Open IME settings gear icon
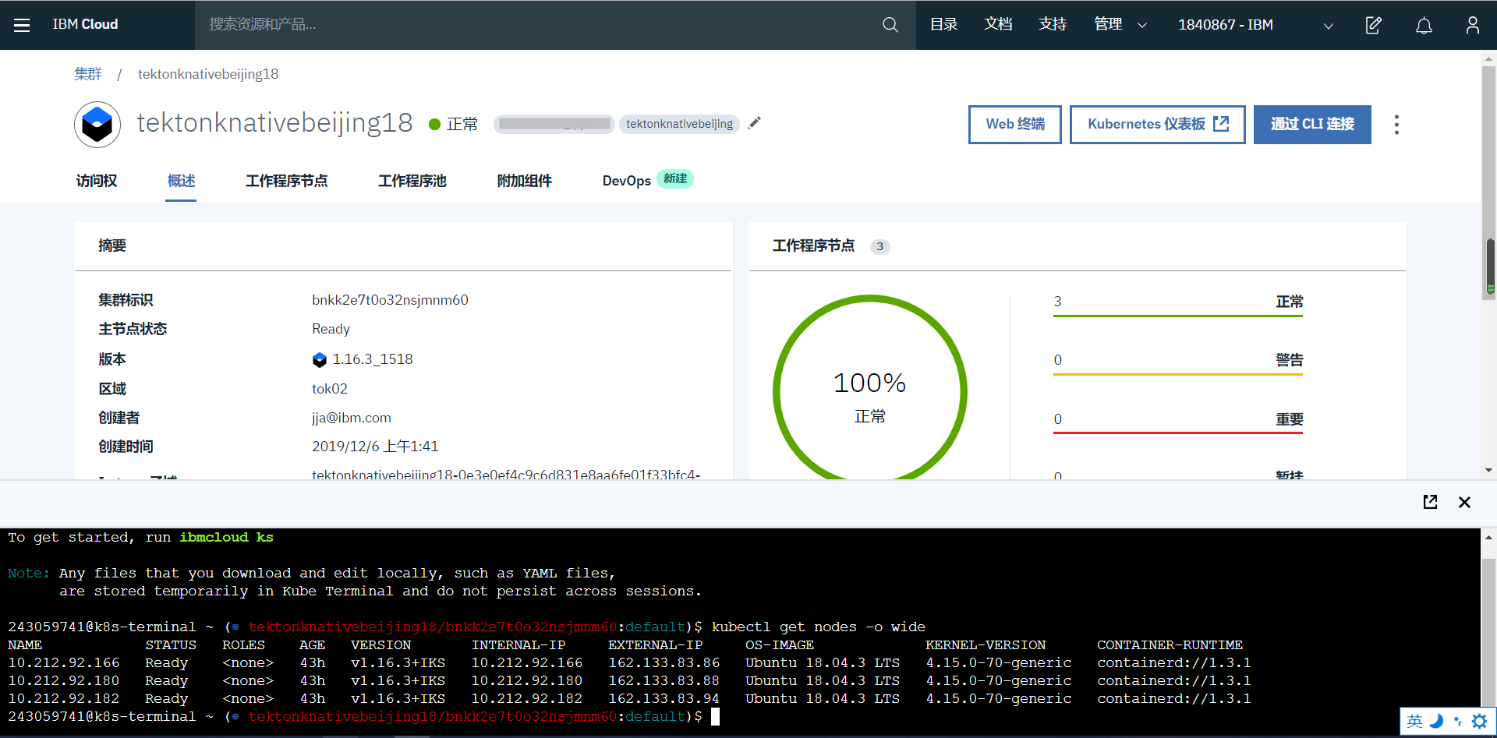The image size is (1497, 738). coord(1479,722)
